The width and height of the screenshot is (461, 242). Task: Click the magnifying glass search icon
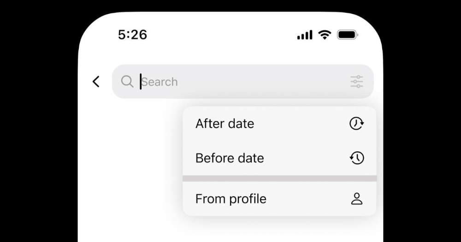click(127, 81)
